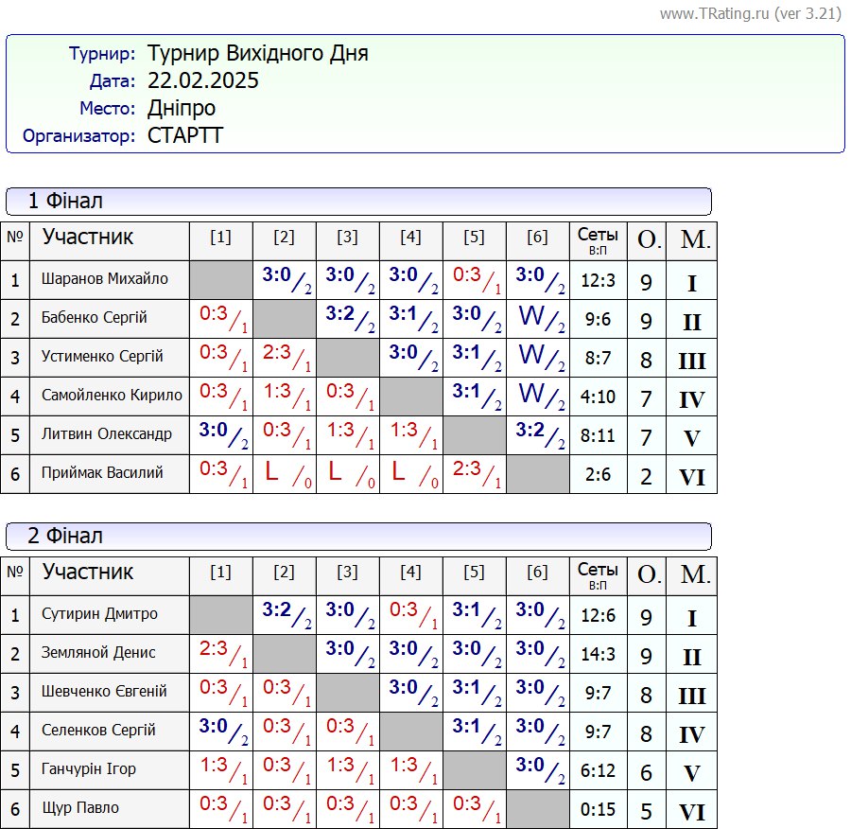Click the 12:3 sets total for Шаранов
The width and height of the screenshot is (851, 829).
[598, 281]
